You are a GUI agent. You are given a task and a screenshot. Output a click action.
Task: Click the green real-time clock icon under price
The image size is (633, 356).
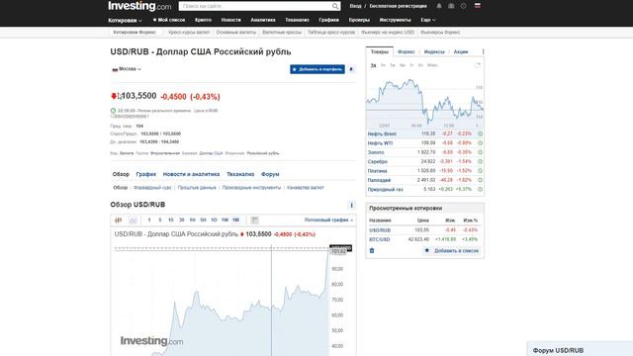pos(113,111)
